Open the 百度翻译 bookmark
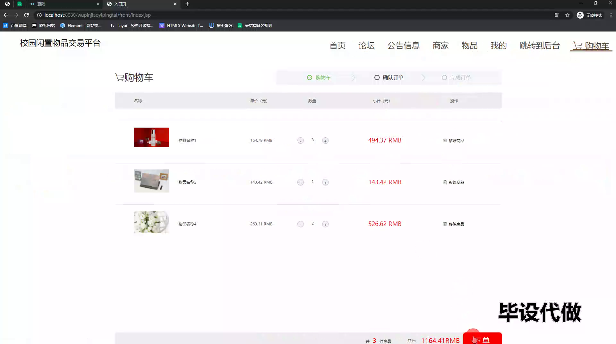The height and width of the screenshot is (344, 616). [x=15, y=25]
